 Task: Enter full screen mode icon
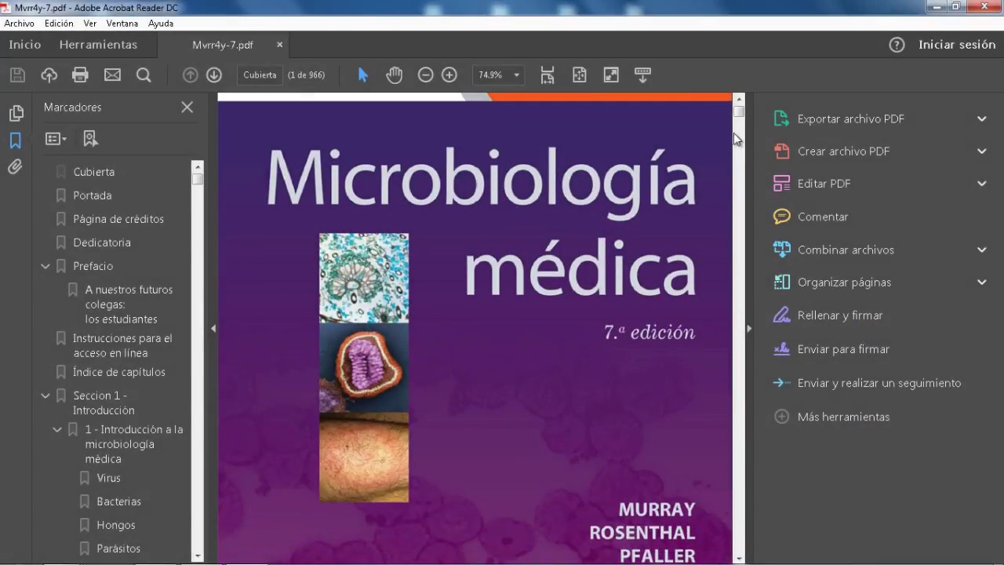[610, 75]
